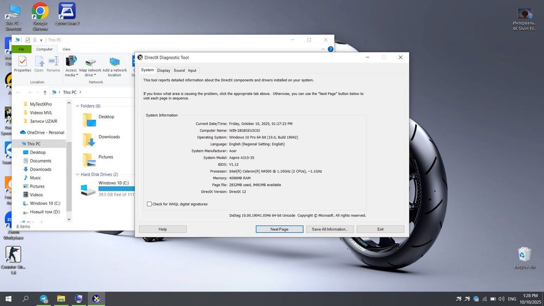Click the Telegram taskbar icon

tap(44, 299)
